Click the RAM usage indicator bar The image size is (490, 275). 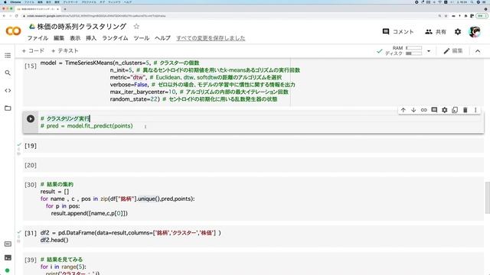click(x=413, y=48)
